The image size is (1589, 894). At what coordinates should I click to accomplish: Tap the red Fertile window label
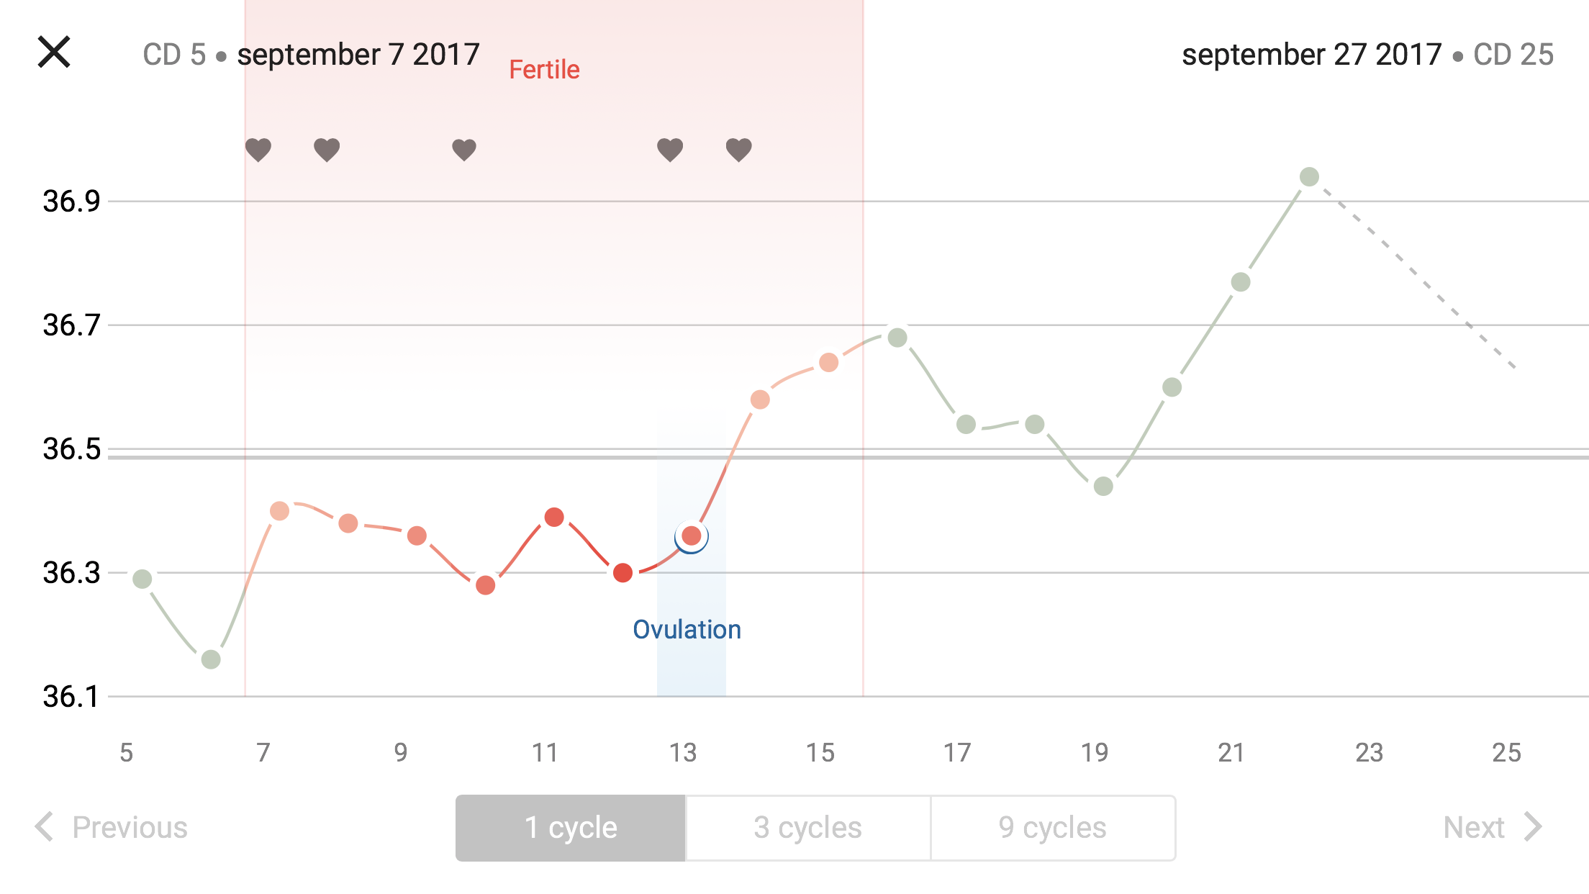point(544,70)
